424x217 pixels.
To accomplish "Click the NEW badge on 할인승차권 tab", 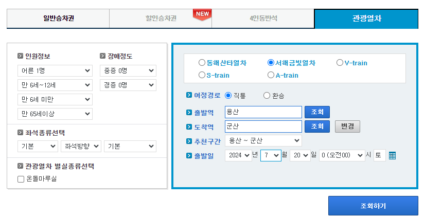I will click(x=202, y=14).
